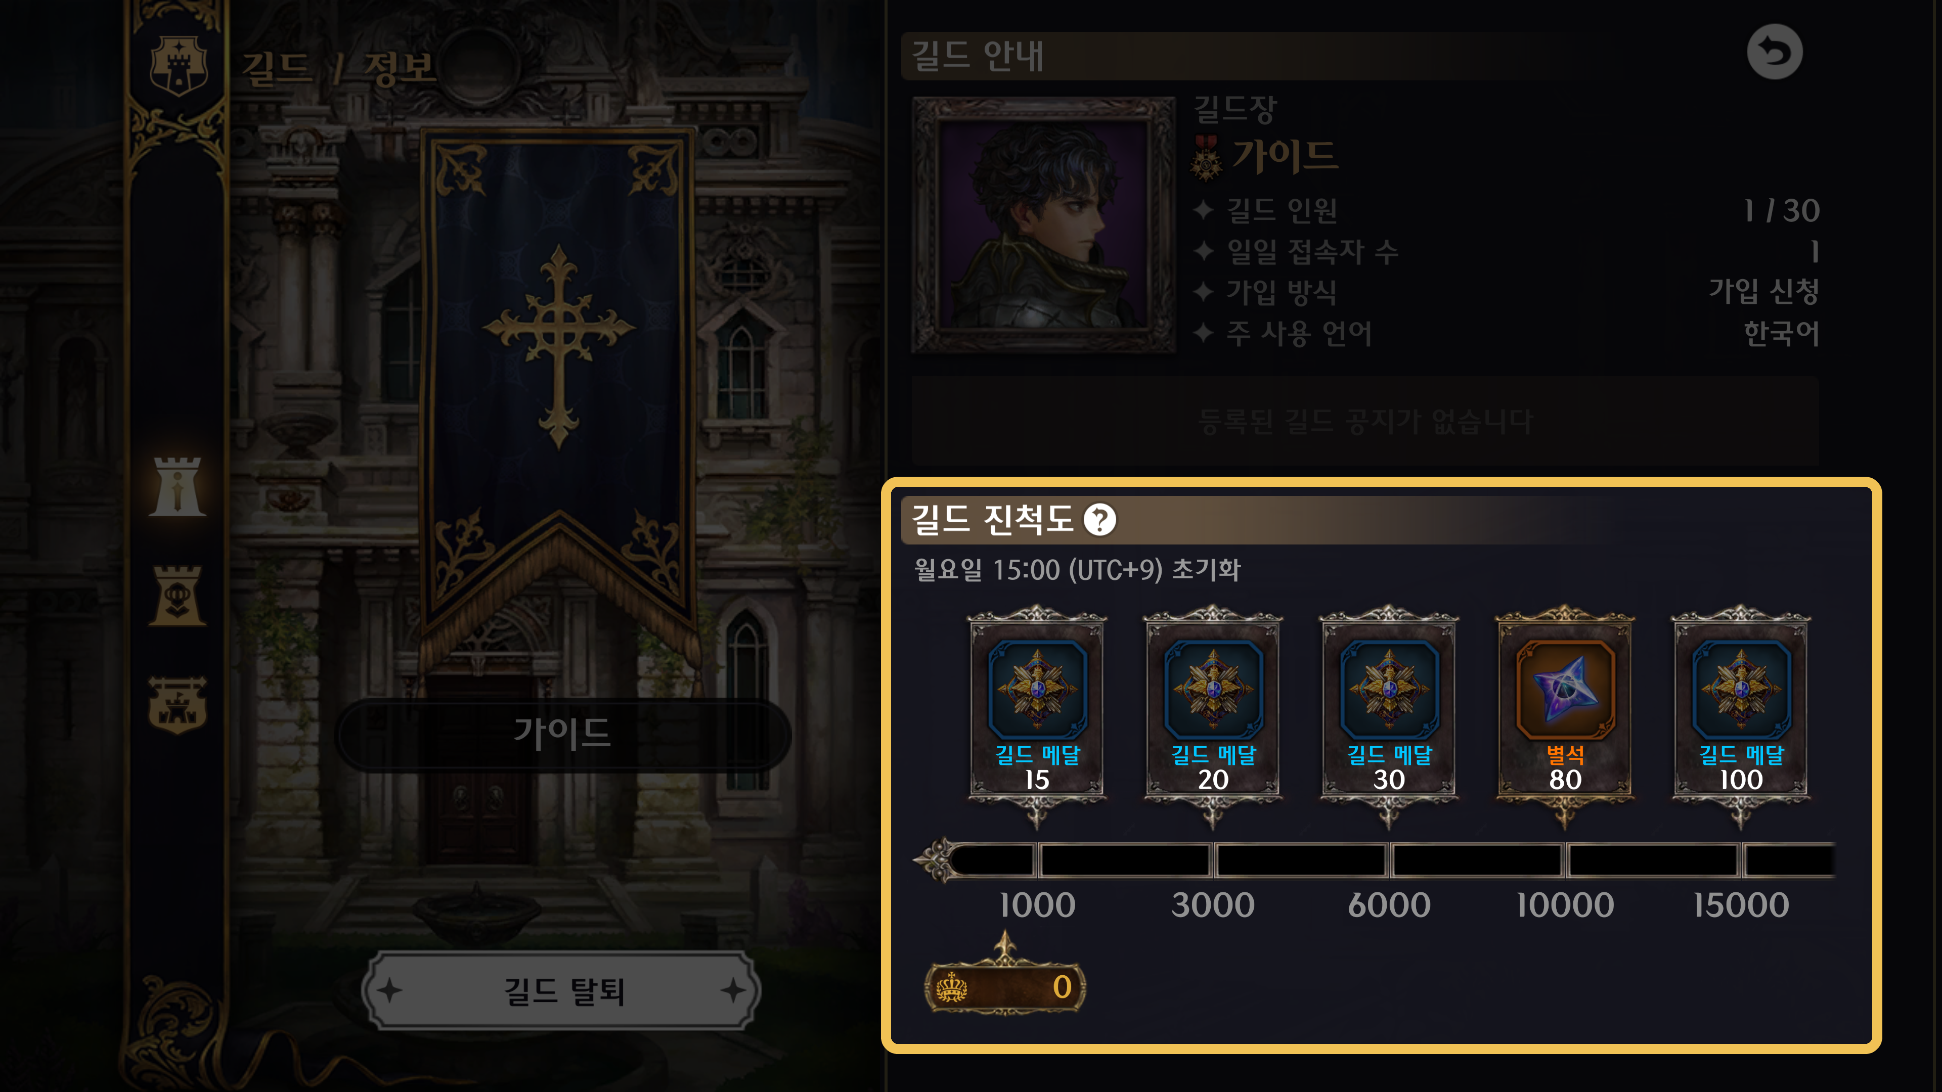This screenshot has width=1942, height=1092.
Task: Click the guild progress bar at 6000 marker
Action: tap(1389, 860)
